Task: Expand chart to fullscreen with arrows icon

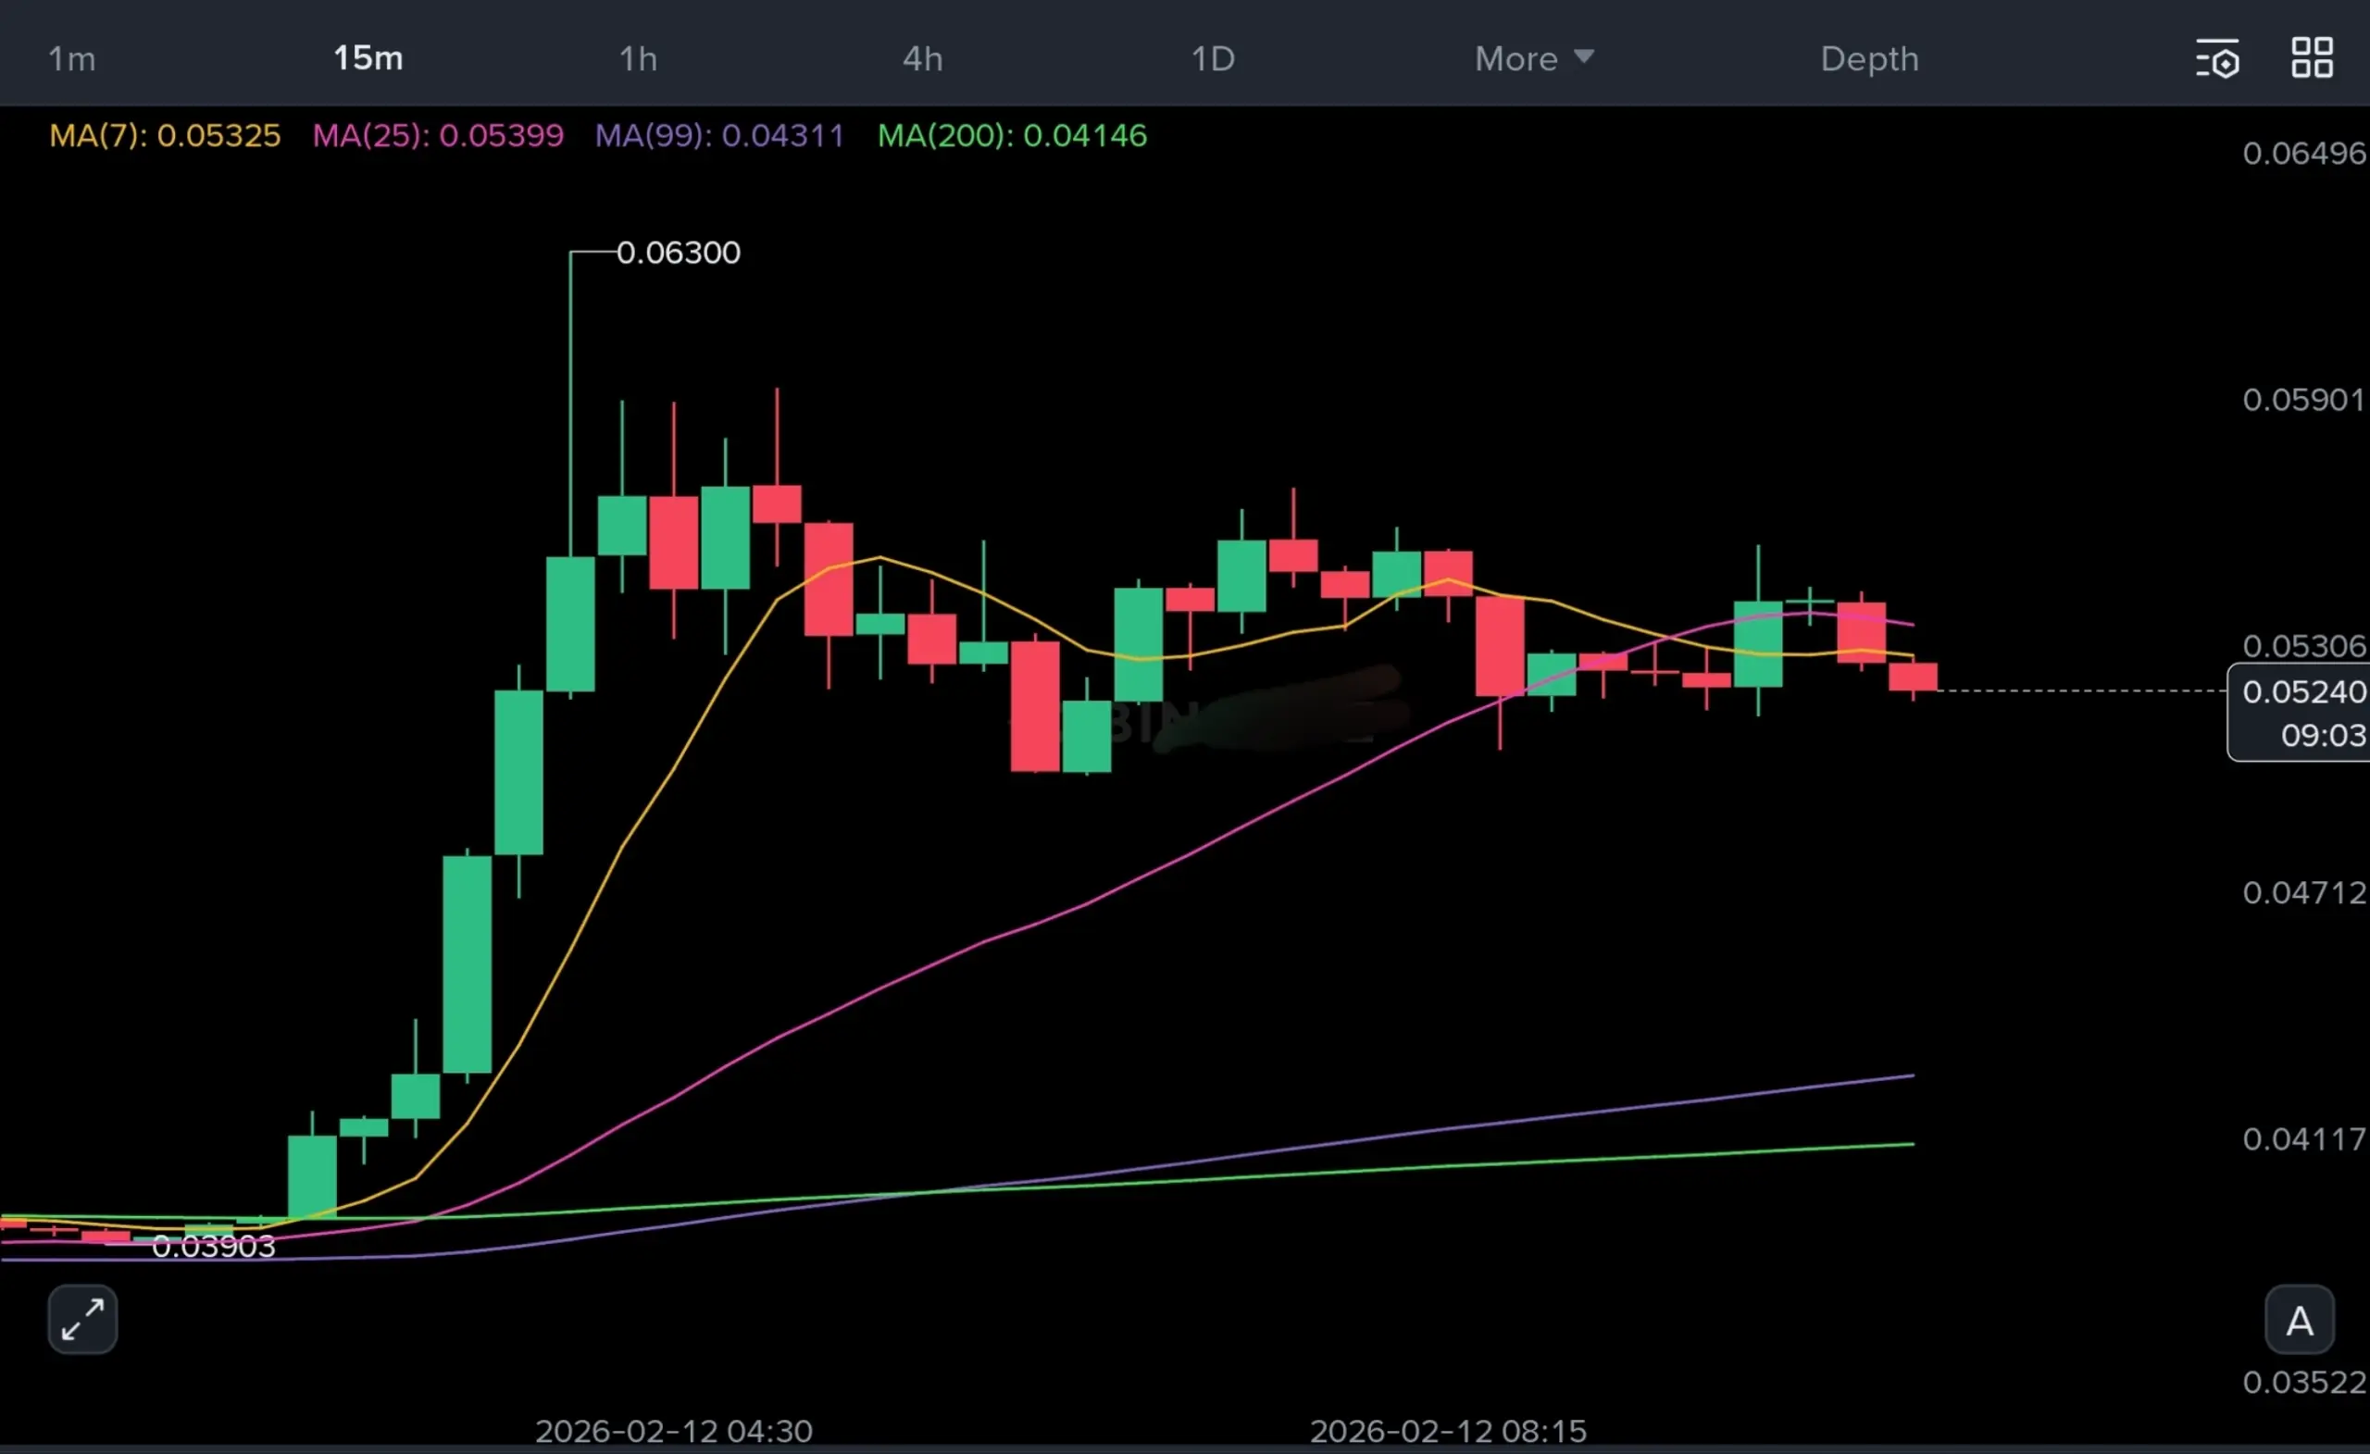Action: (x=82, y=1320)
